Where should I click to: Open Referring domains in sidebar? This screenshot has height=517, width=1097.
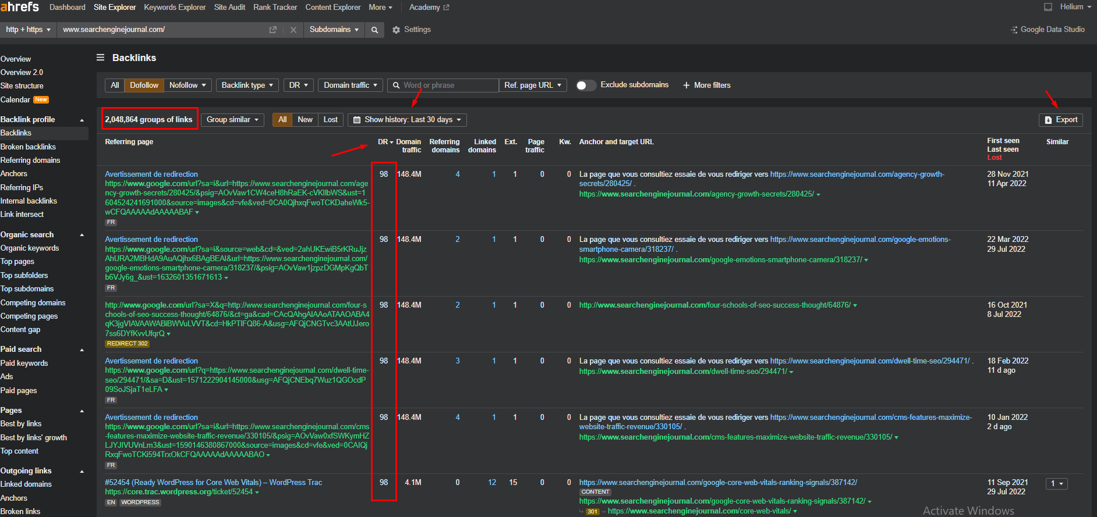click(30, 161)
